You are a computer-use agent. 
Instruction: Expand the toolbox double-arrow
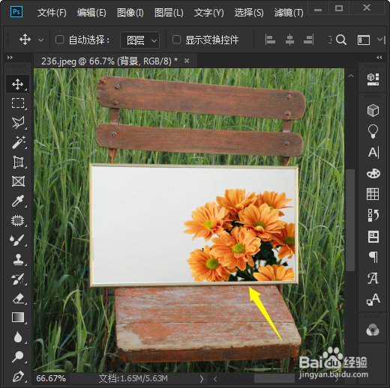(x=10, y=58)
